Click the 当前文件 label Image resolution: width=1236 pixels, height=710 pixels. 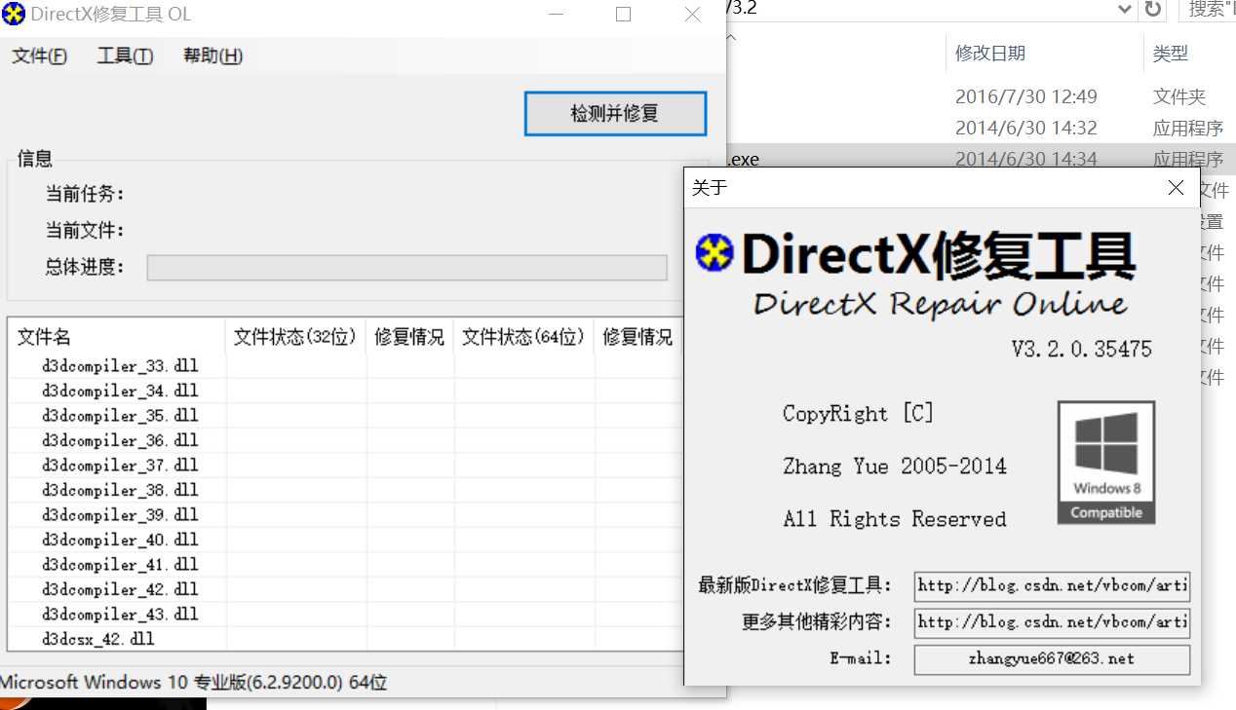[85, 231]
